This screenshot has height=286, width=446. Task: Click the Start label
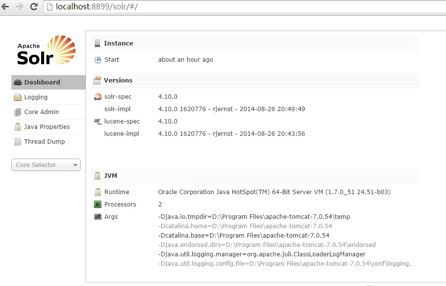tap(112, 60)
